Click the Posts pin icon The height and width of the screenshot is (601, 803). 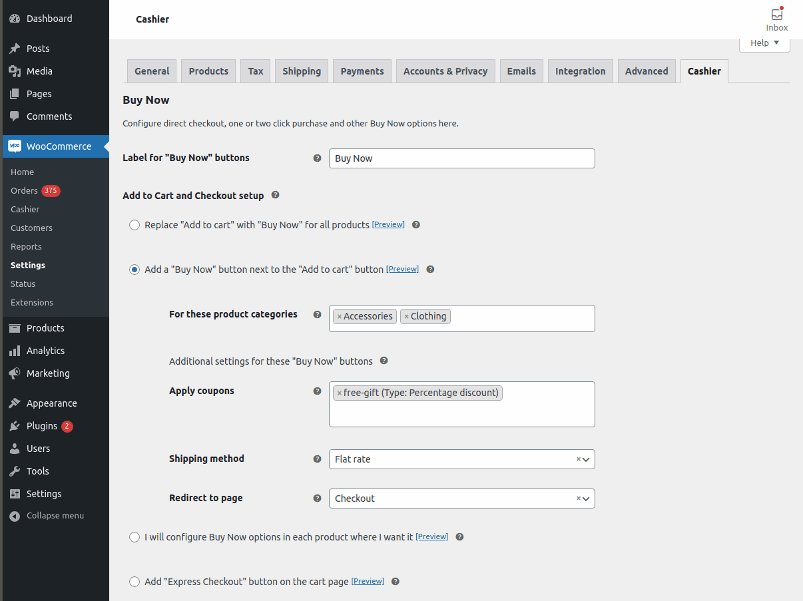[15, 49]
